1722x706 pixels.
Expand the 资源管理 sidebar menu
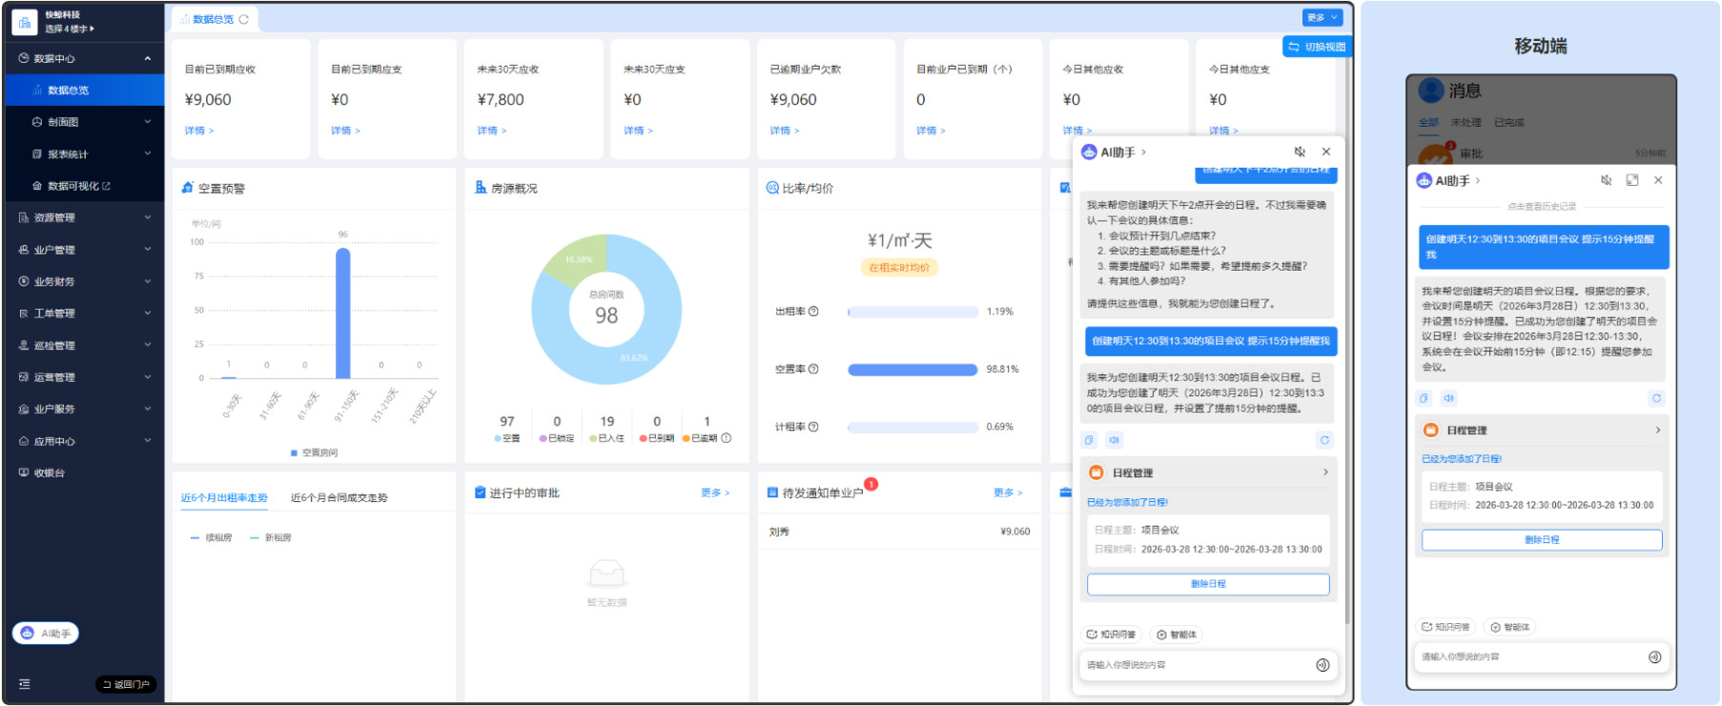84,218
